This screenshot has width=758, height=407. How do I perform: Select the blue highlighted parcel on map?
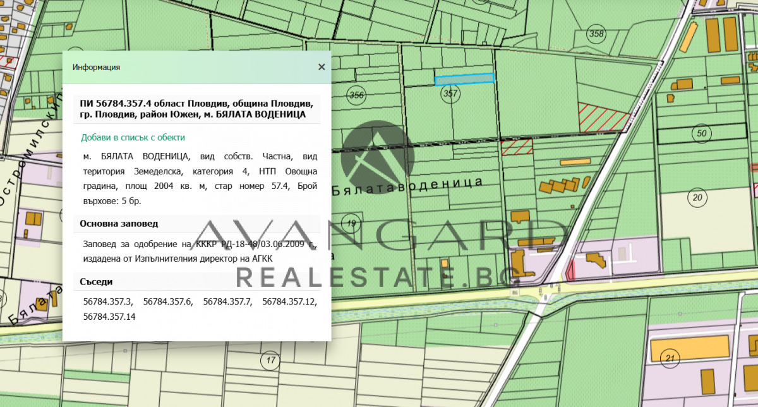(x=464, y=78)
